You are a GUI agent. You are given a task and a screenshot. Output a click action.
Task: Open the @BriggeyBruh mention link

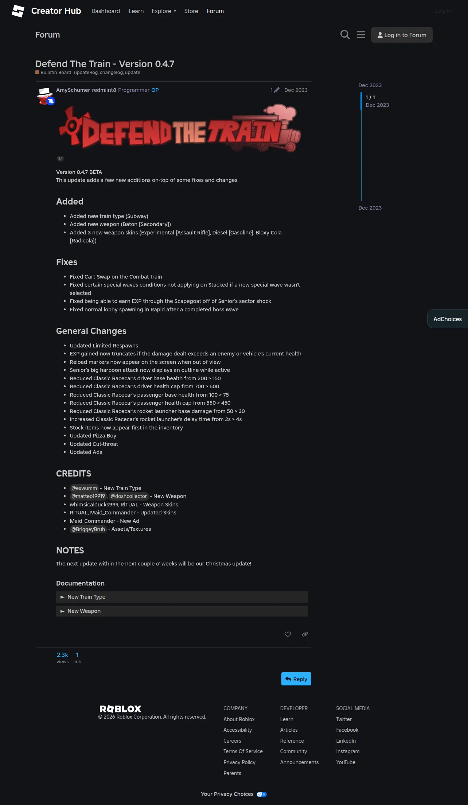click(x=88, y=529)
